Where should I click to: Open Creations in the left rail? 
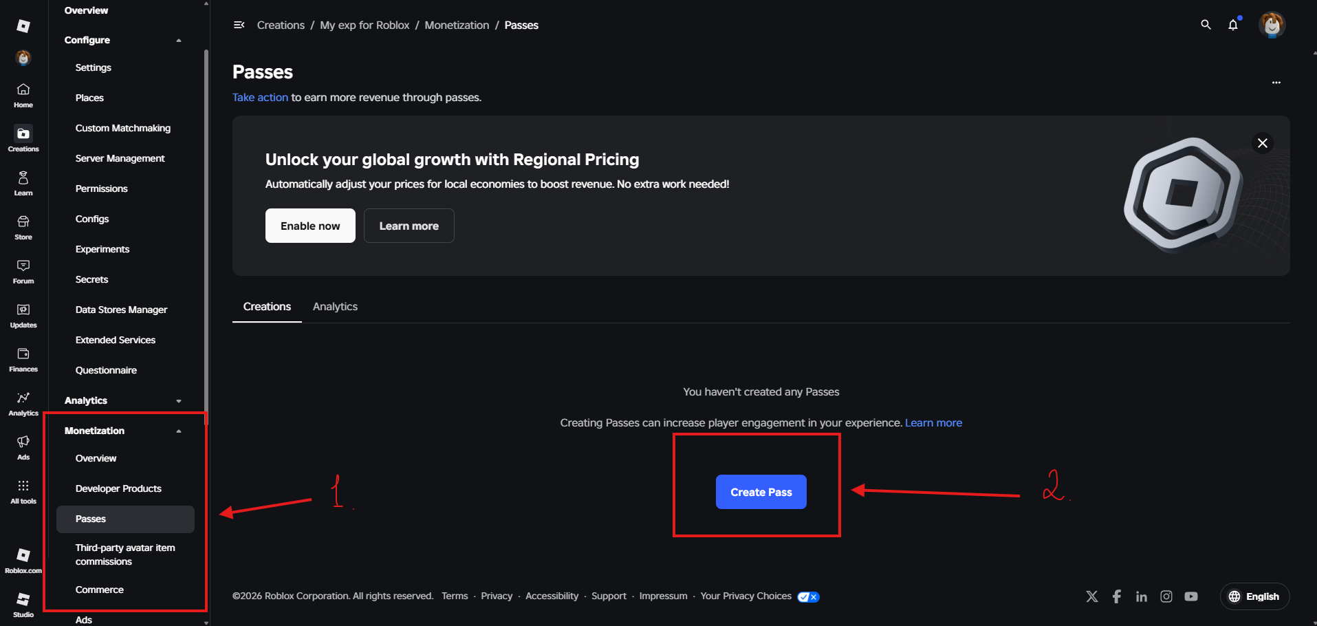click(23, 139)
